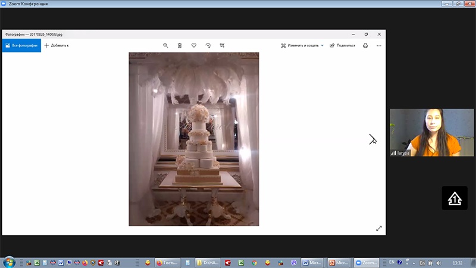The image size is (476, 268).
Task: Switch to the Zoom taskbar button
Action: [367, 262]
